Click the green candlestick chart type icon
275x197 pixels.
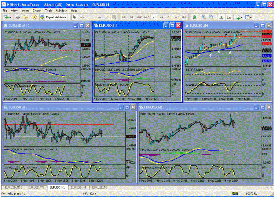[x=194, y=17]
